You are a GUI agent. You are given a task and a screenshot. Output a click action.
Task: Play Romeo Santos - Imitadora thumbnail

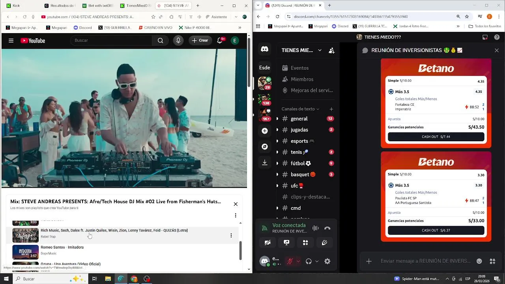point(25,252)
